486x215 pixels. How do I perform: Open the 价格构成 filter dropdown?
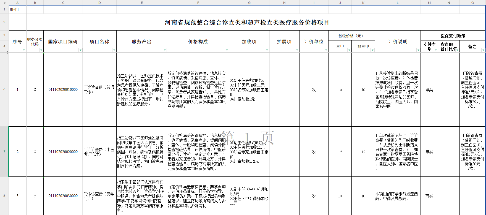(x=227, y=50)
